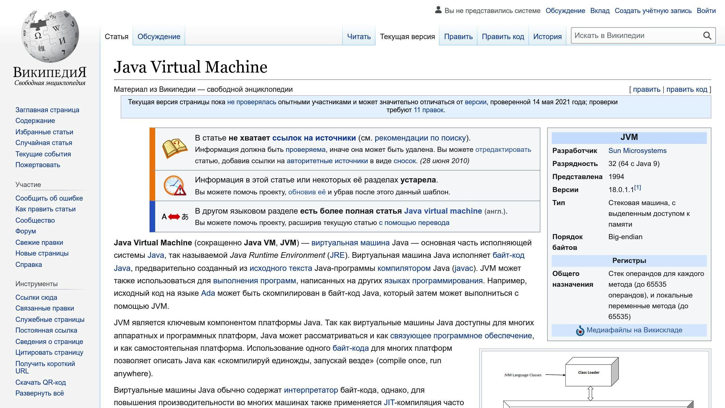
Task: Click 'Сообщить об ошибке'
Action: point(49,198)
